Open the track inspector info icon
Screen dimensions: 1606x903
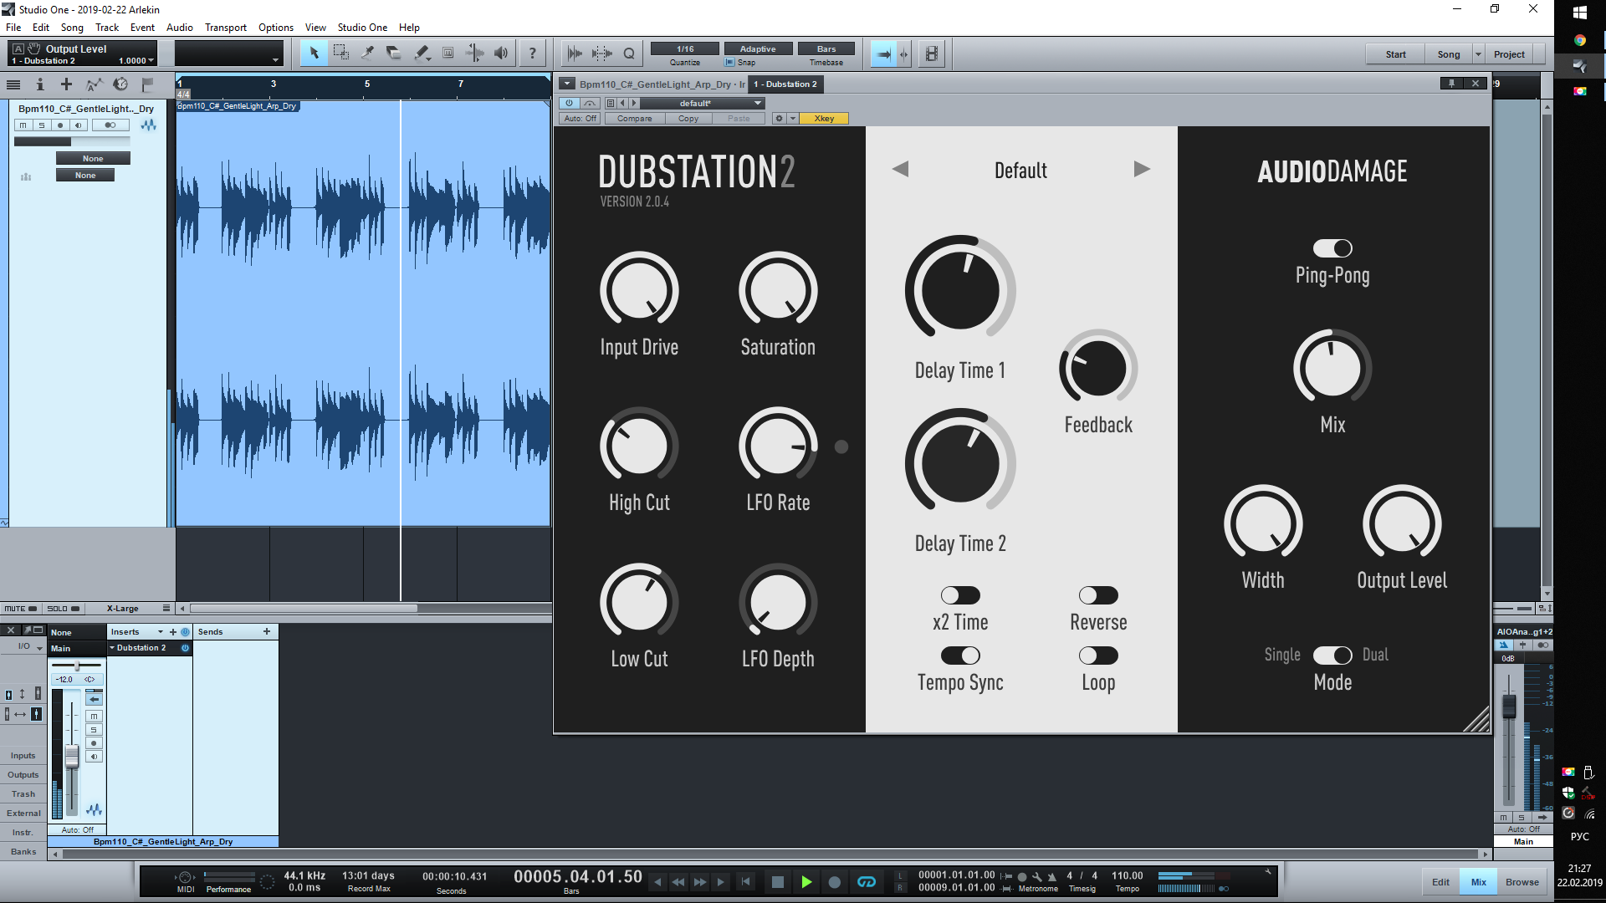(39, 84)
